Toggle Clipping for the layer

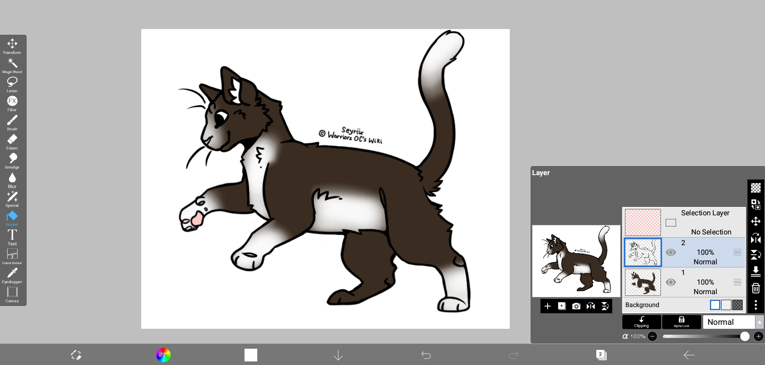(641, 322)
